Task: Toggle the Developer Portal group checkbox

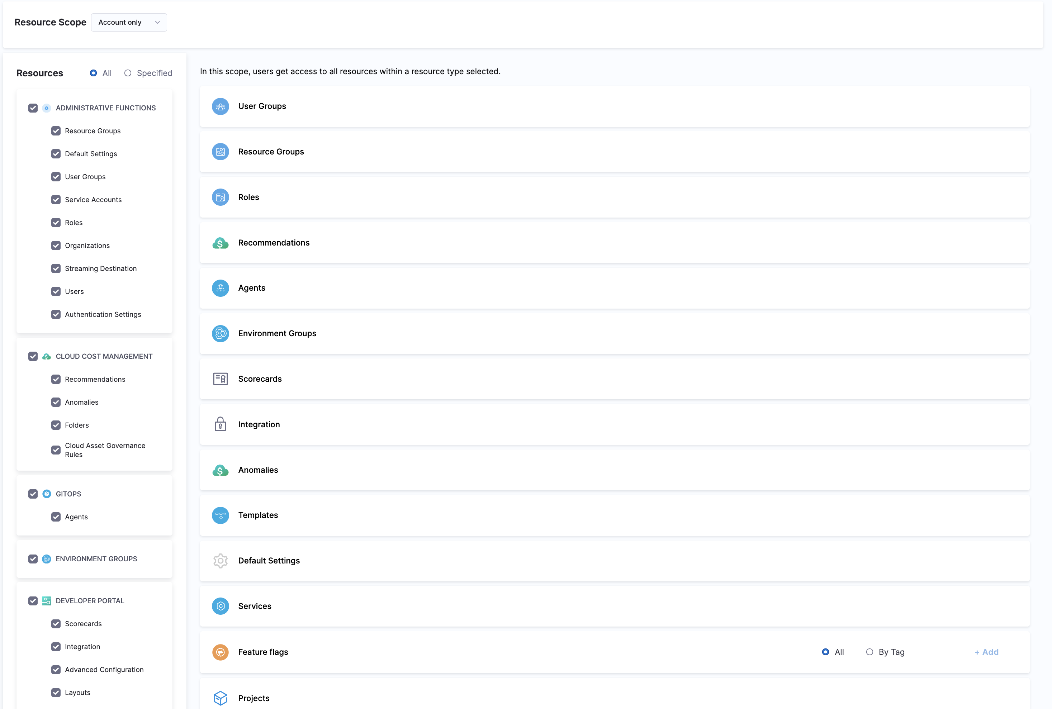Action: tap(33, 601)
